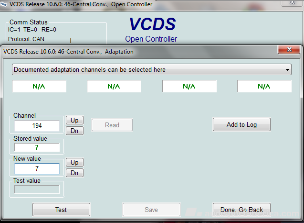
Task: Decrease the channel with the Channel Dn button
Action: [74, 131]
